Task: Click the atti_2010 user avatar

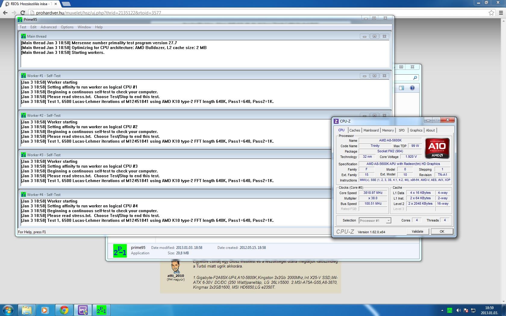Action: click(176, 266)
